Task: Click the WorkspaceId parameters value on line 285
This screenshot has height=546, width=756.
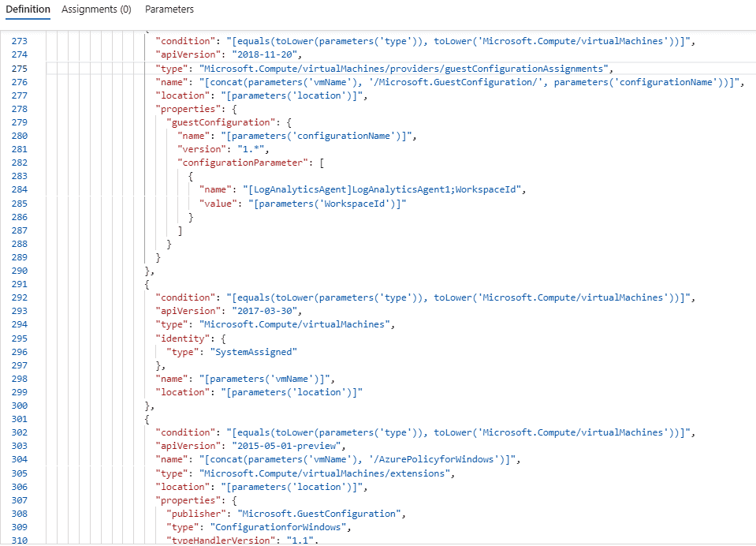Action: click(327, 204)
